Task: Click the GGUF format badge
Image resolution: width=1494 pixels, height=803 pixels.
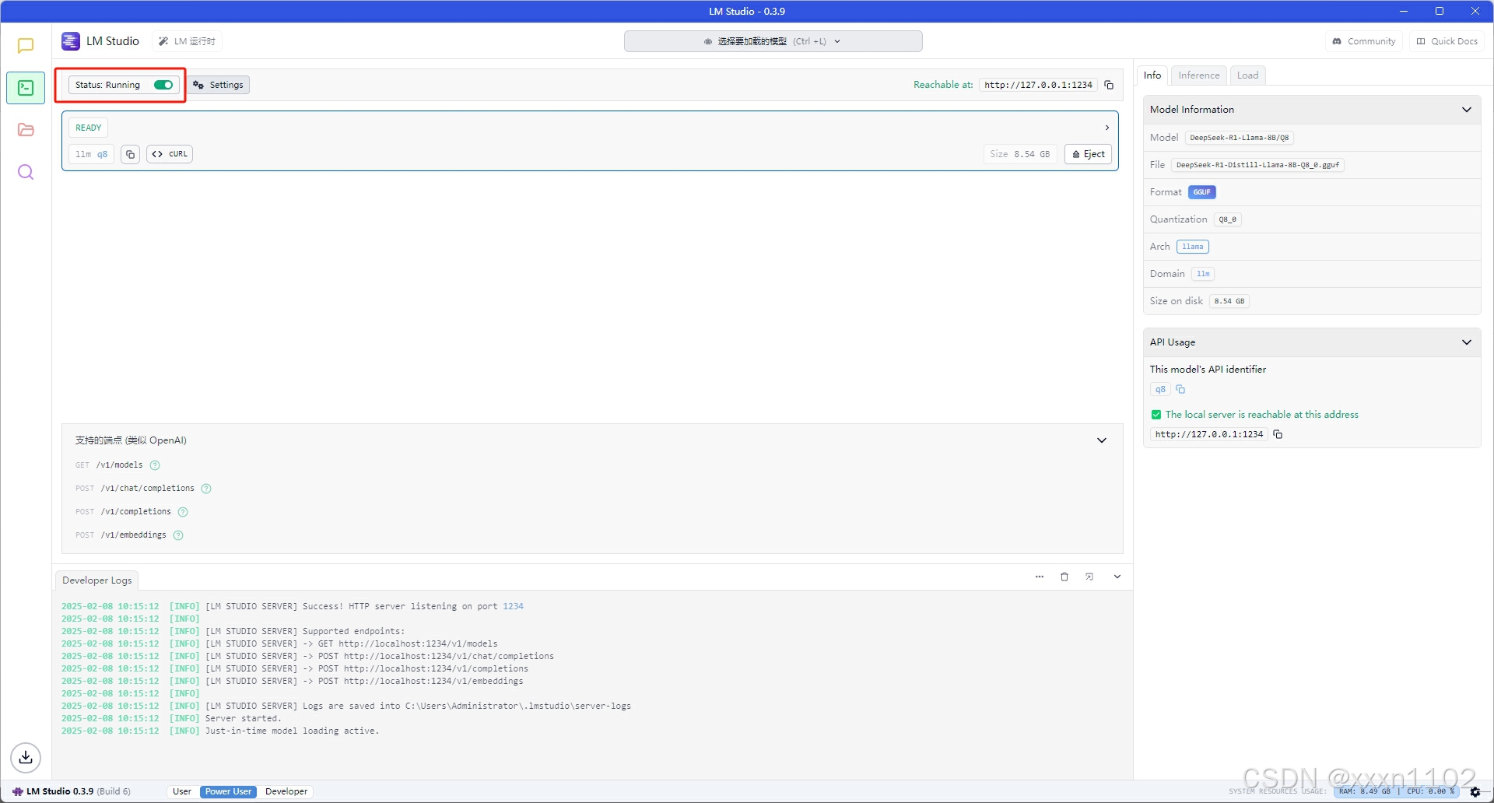Action: click(x=1201, y=192)
